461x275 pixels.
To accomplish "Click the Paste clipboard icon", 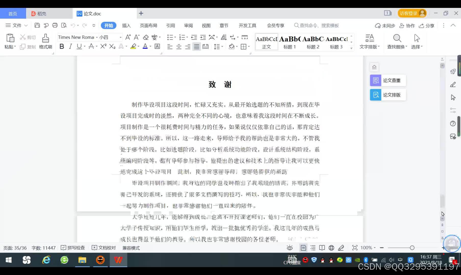I will pos(10,38).
